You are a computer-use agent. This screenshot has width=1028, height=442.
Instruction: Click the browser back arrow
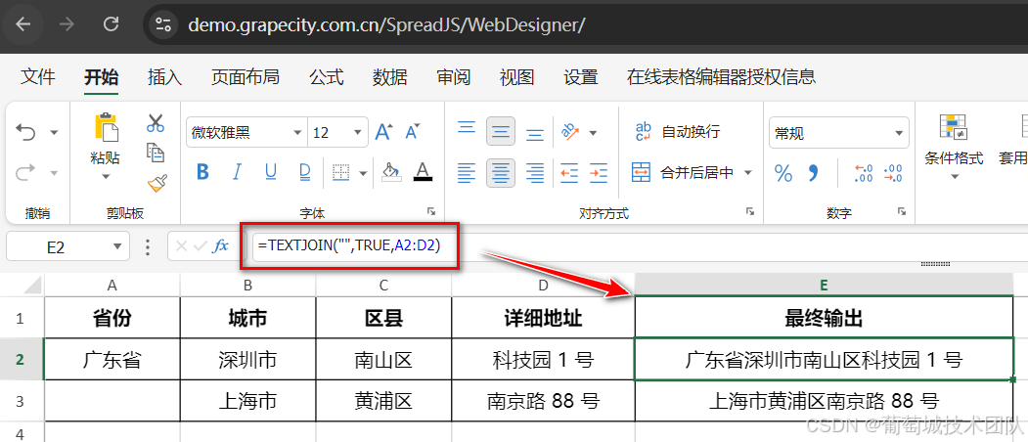pos(23,24)
